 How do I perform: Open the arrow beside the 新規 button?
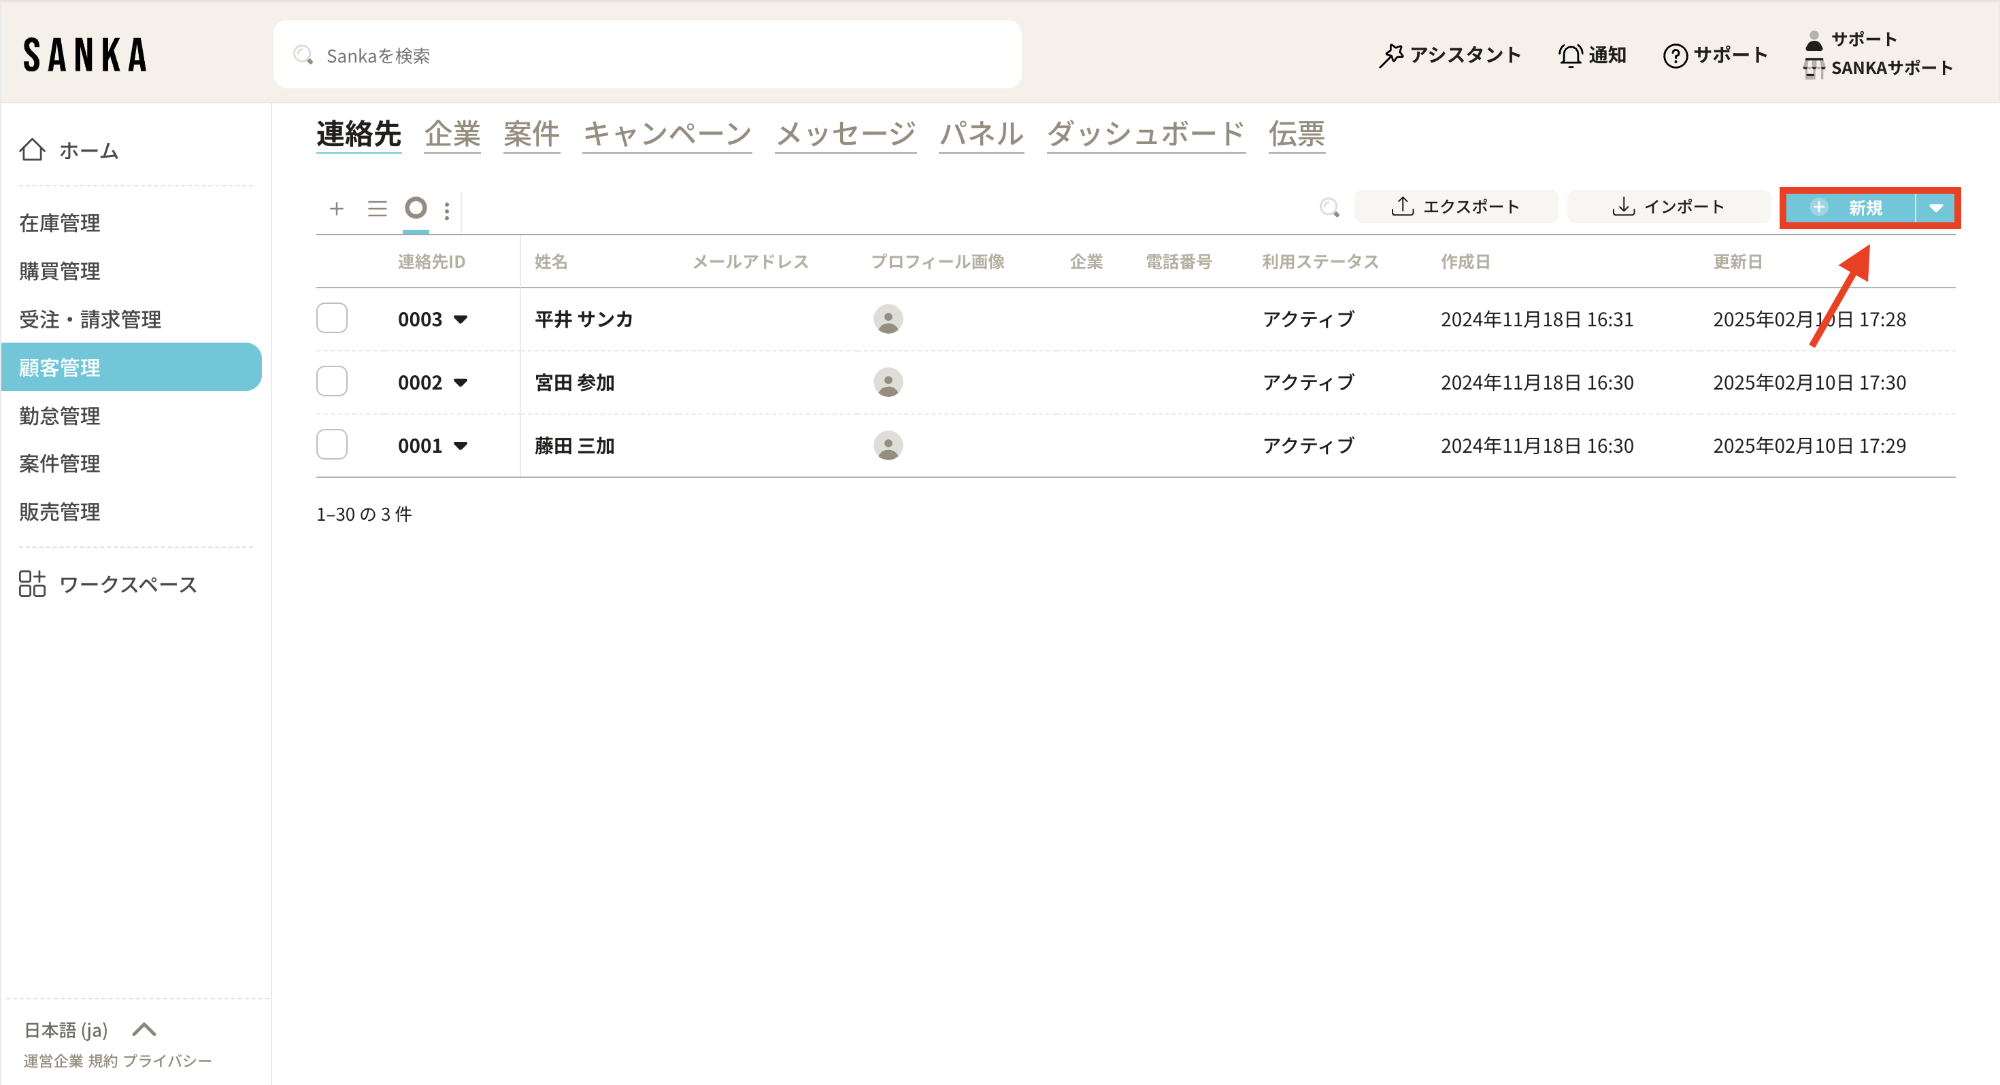pos(1935,208)
